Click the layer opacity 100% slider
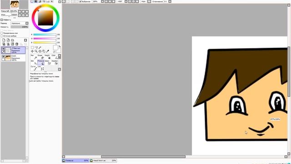This screenshot has height=164, width=291. tap(20, 27)
